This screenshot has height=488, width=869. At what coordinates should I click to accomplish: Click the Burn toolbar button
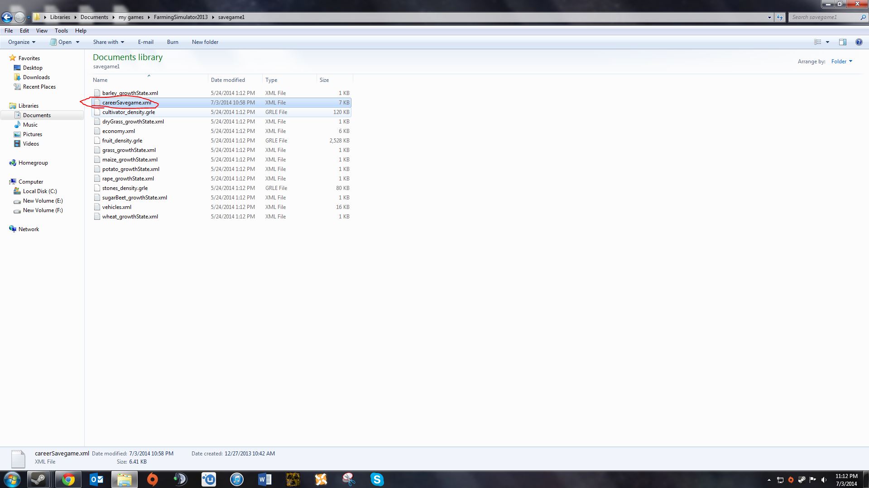click(173, 42)
